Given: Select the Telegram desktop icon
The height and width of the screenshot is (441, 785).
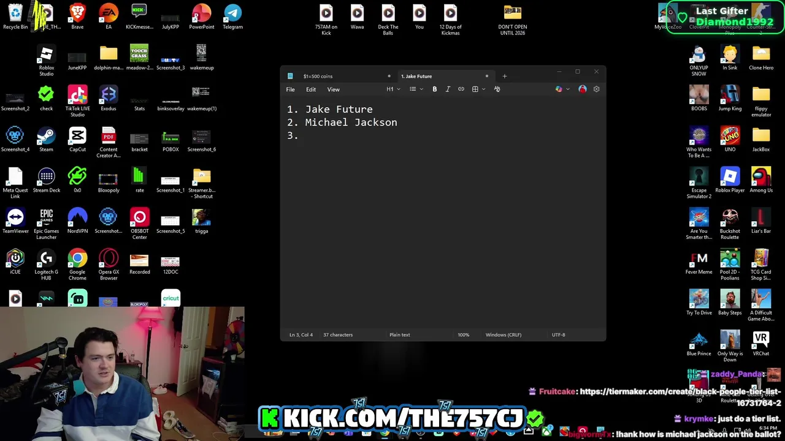Looking at the screenshot, I should pyautogui.click(x=232, y=17).
